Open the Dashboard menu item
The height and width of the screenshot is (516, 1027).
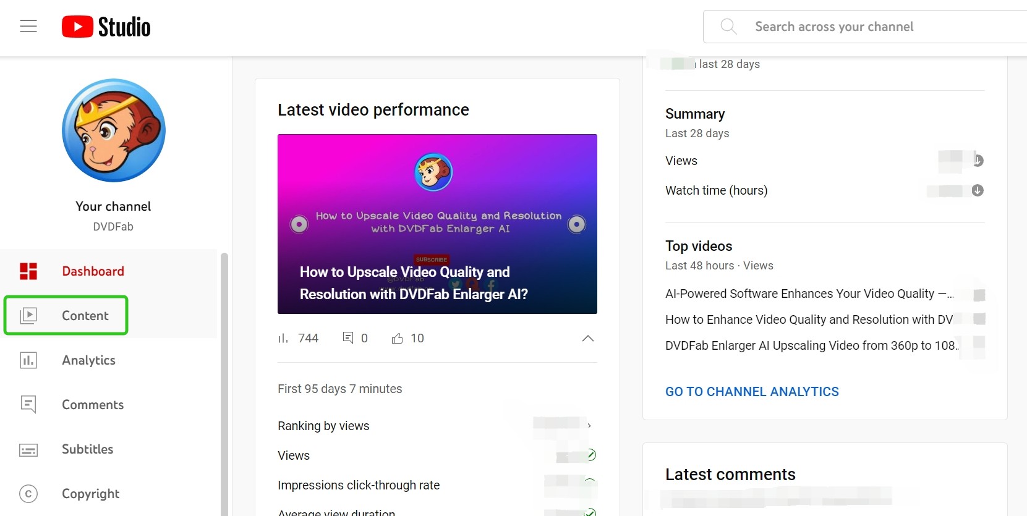pos(109,271)
